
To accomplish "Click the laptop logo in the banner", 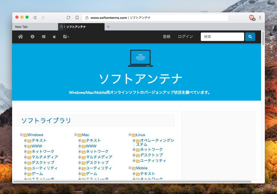I will tap(140, 58).
